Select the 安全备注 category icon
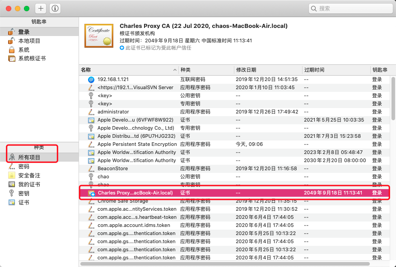This screenshot has width=396, height=267. [x=12, y=175]
